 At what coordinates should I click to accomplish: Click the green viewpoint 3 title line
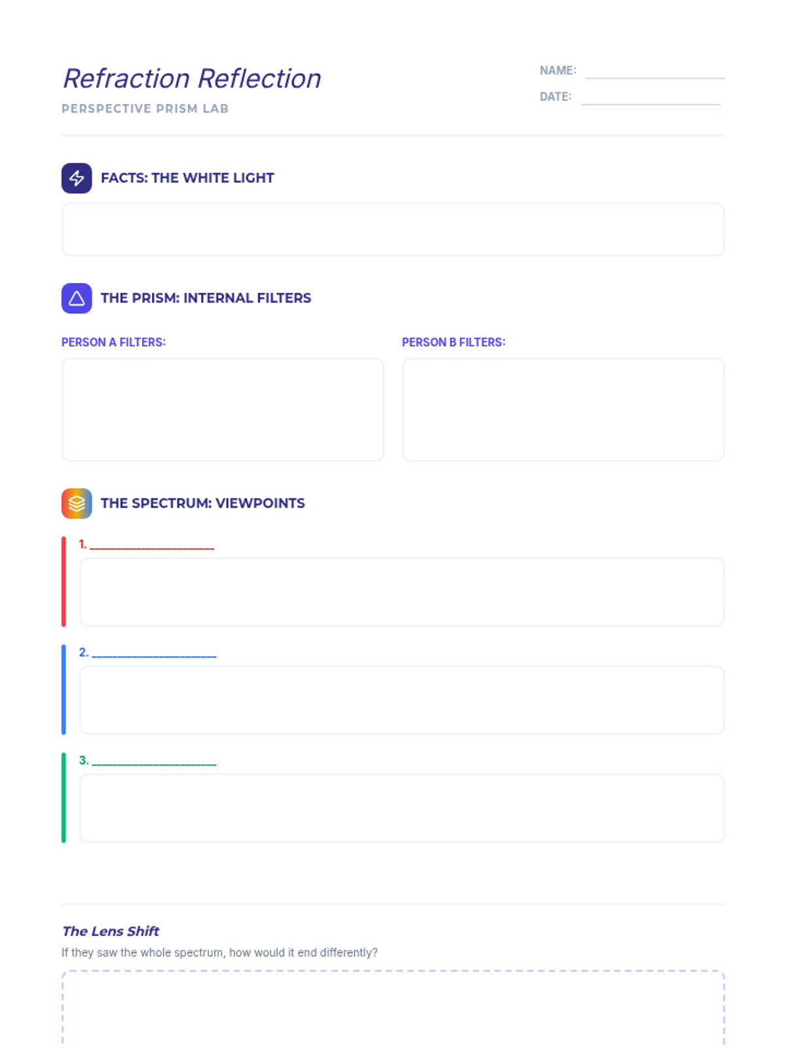point(154,761)
